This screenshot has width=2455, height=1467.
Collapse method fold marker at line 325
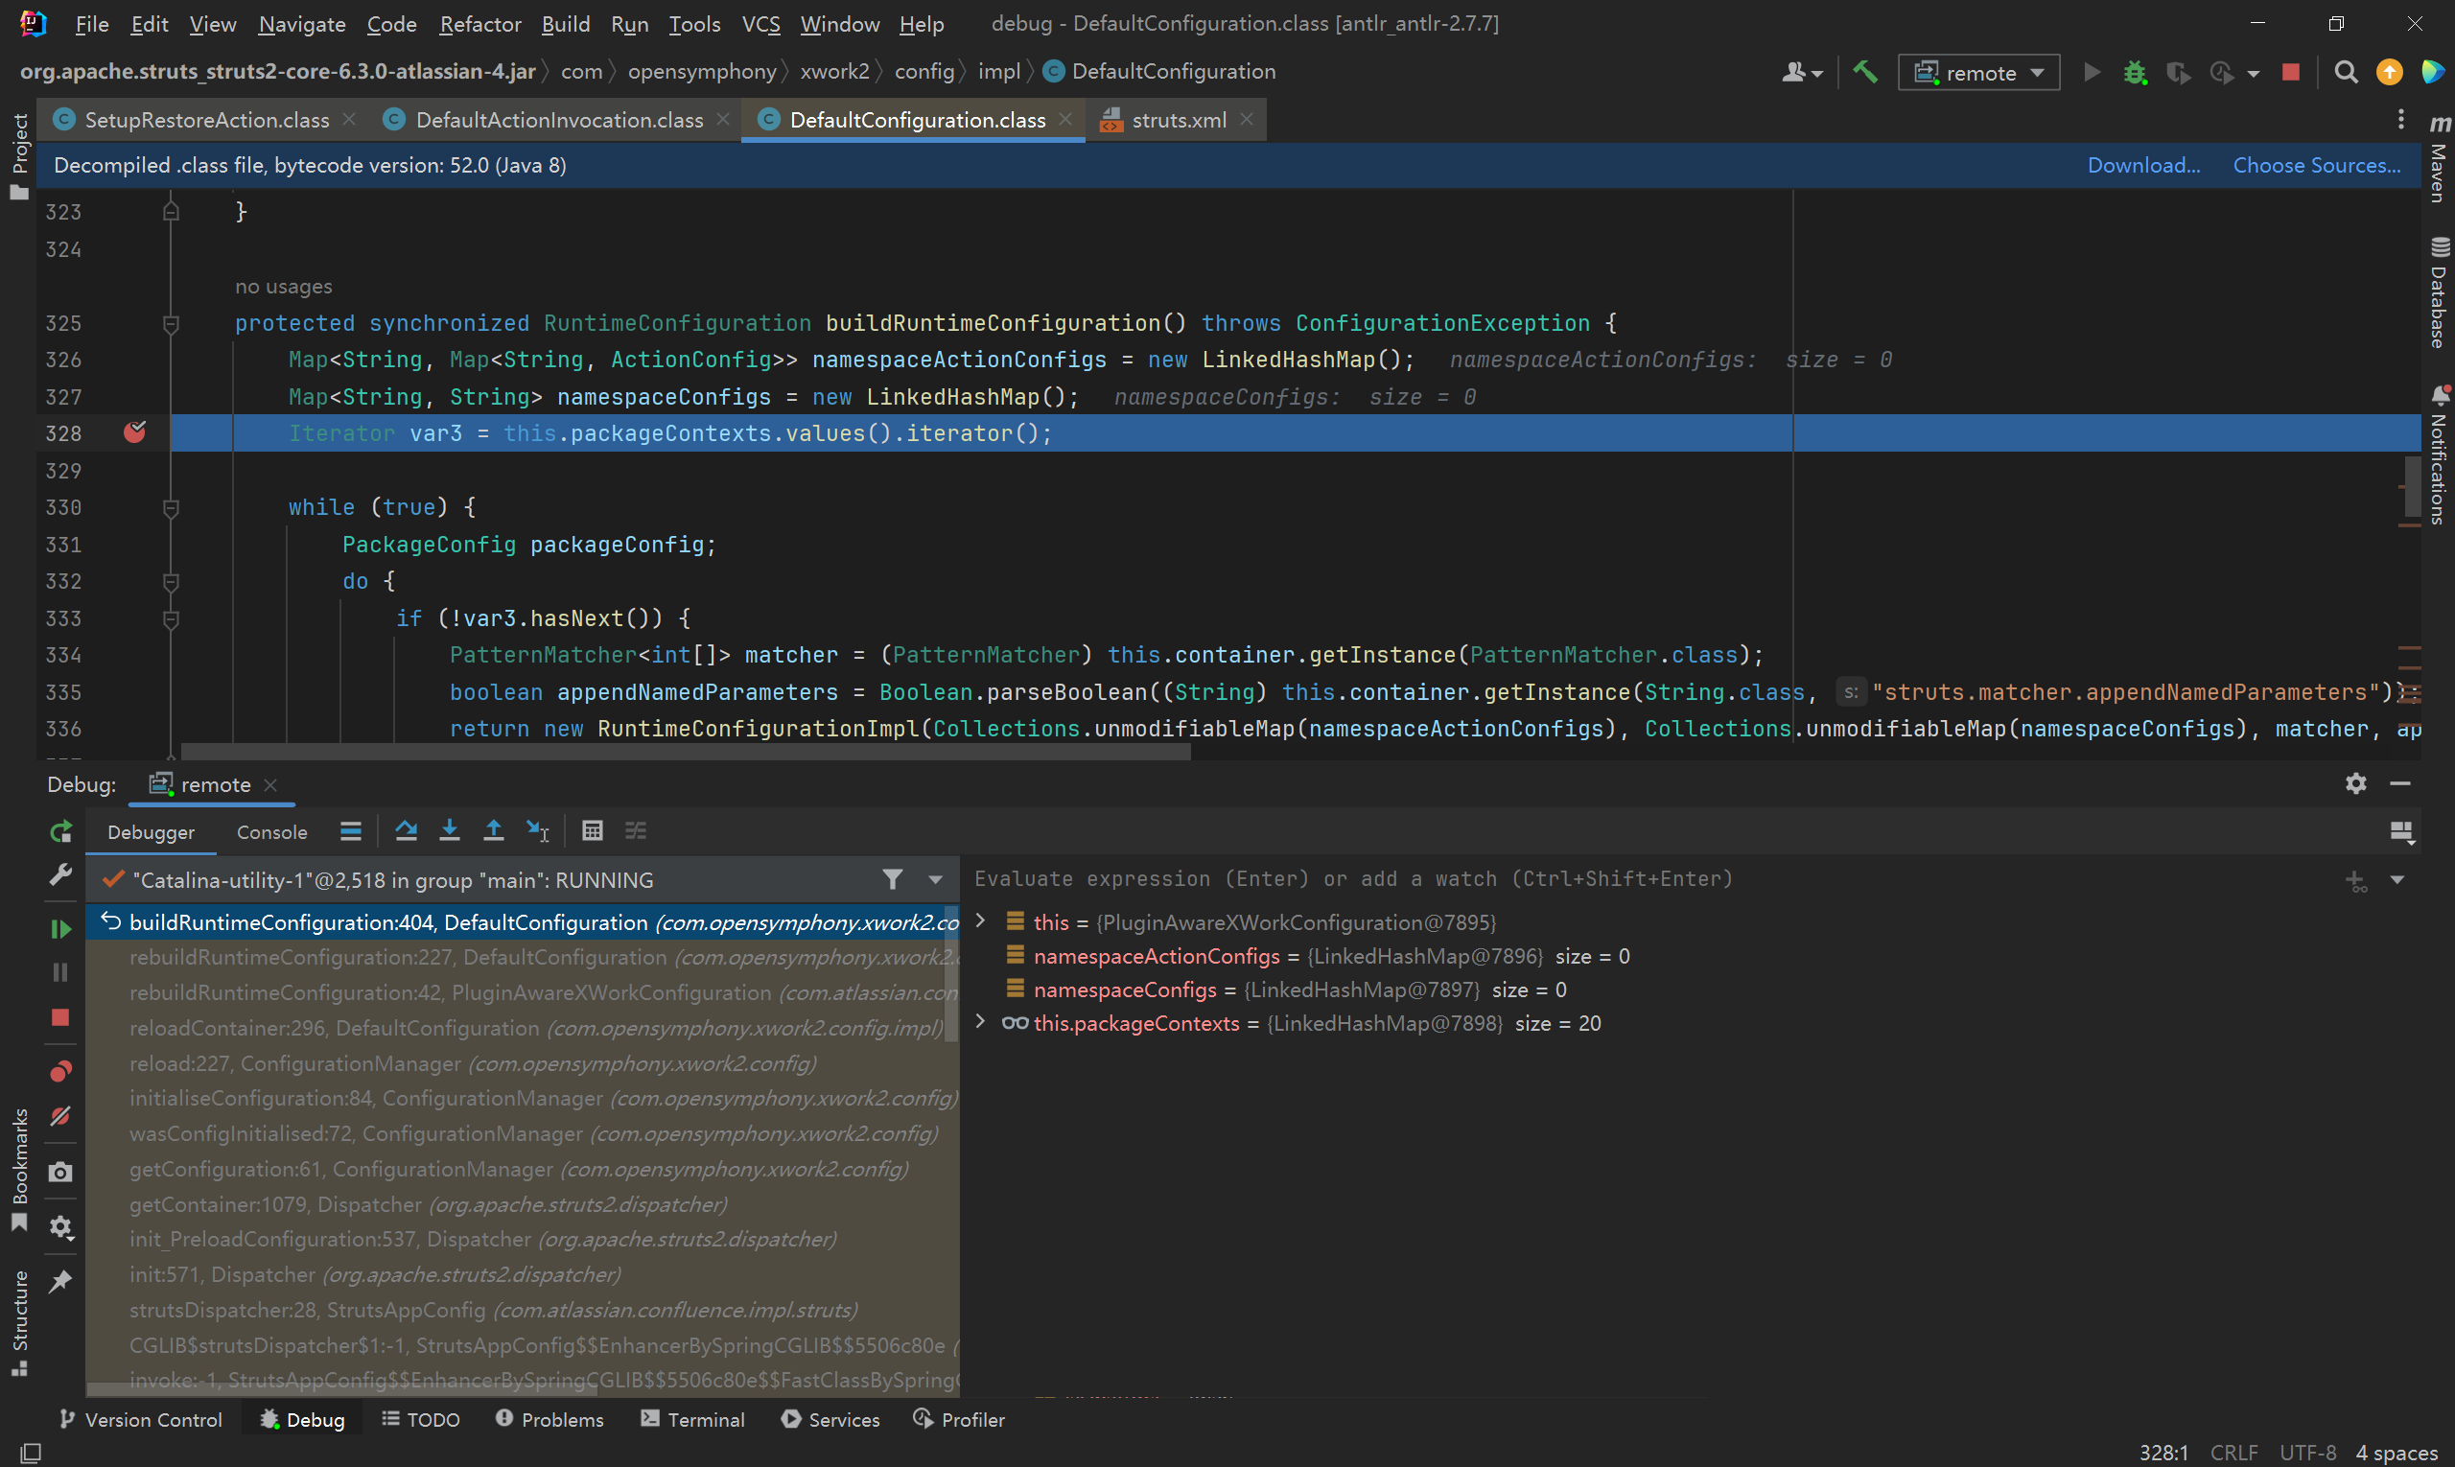click(171, 323)
